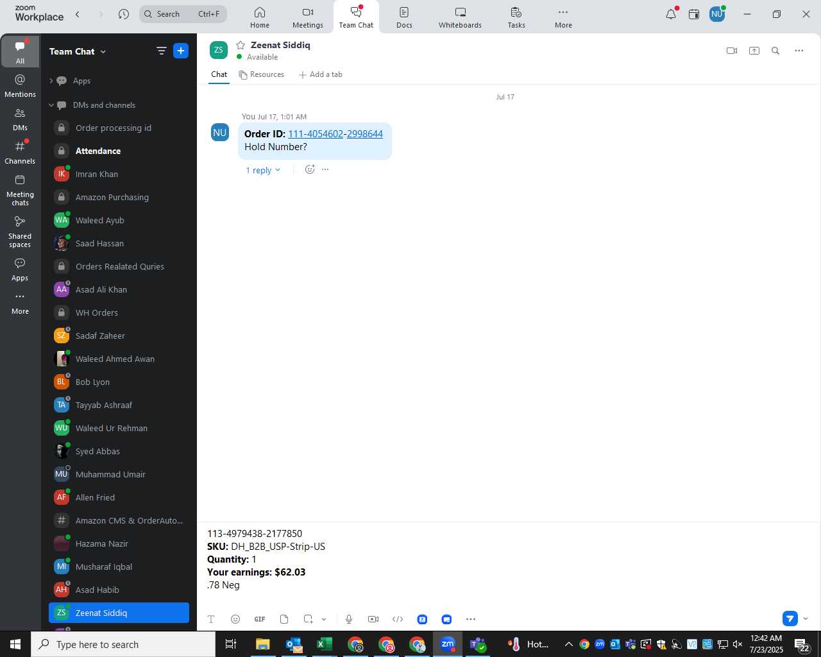Open the Whiteboards tab

(460, 17)
